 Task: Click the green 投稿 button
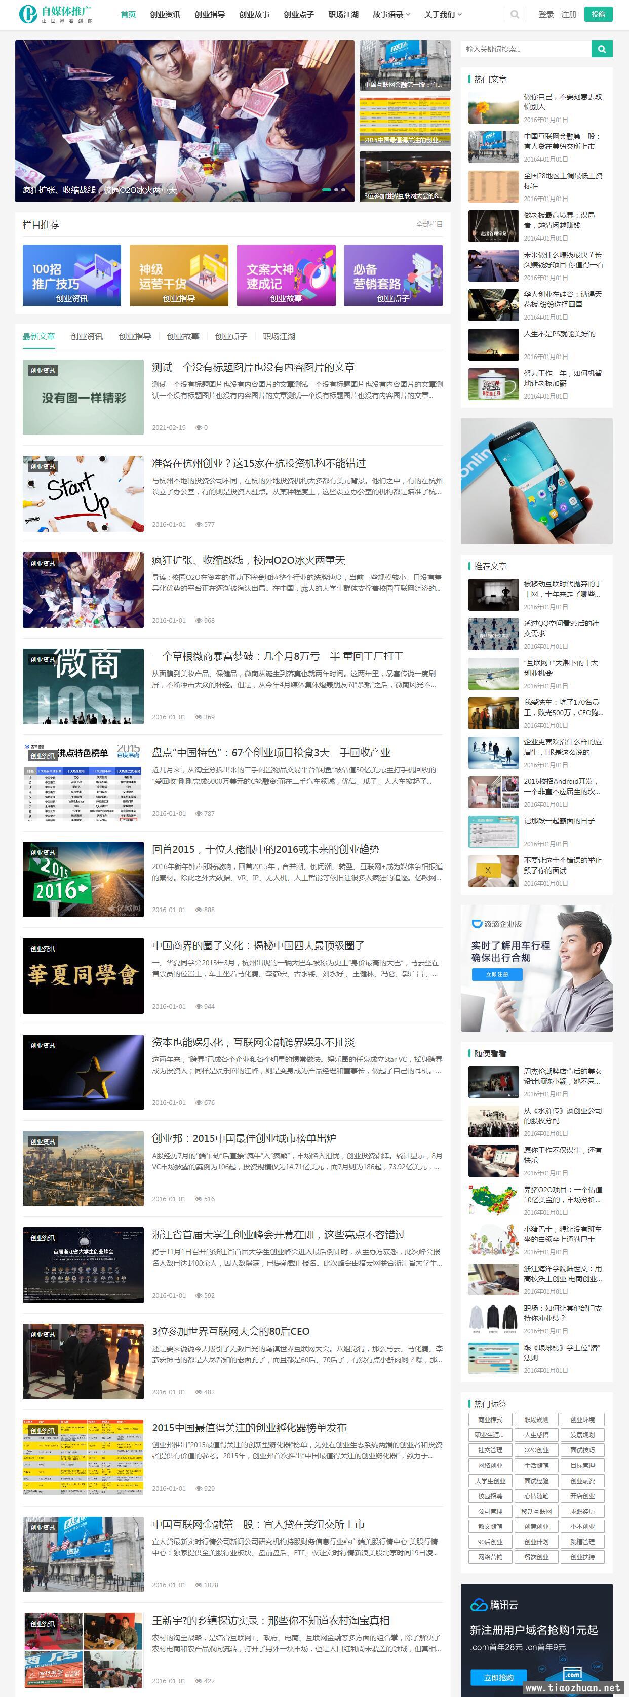(598, 15)
